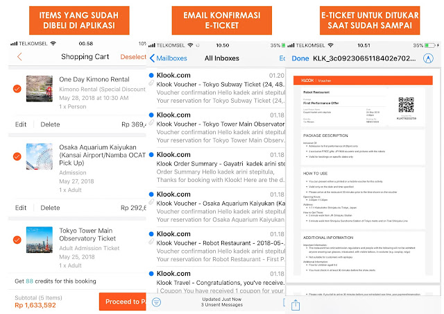Tap the attachment paperclip on Osaka Aquarium email

coord(151,202)
